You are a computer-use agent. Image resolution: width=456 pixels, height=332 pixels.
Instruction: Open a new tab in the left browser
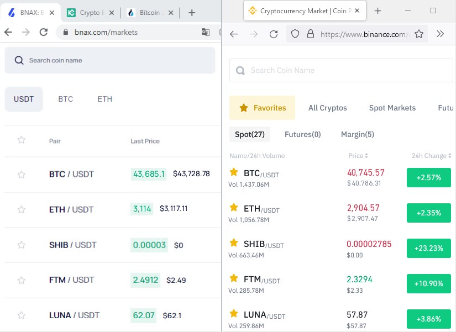(192, 13)
